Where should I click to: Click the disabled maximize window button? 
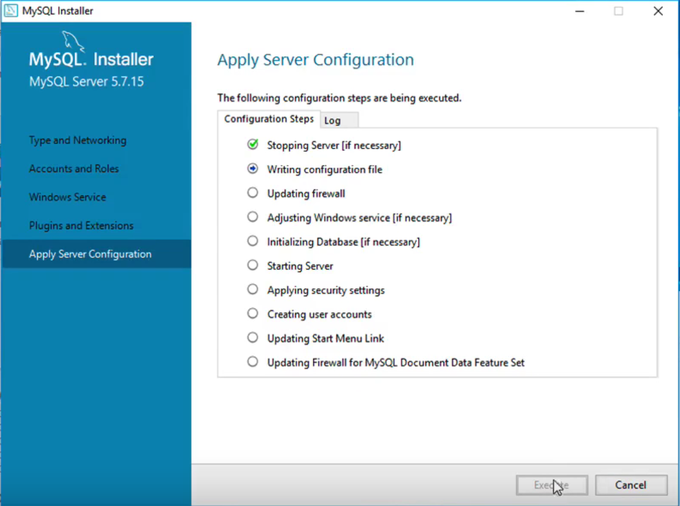tap(619, 11)
